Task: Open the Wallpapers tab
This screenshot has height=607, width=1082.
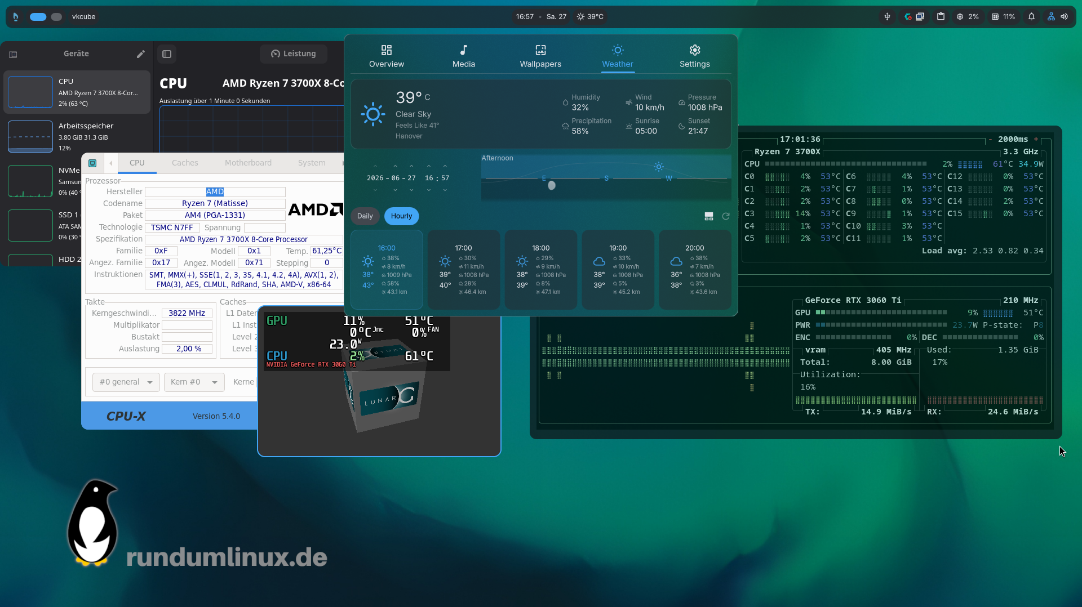Action: 540,57
